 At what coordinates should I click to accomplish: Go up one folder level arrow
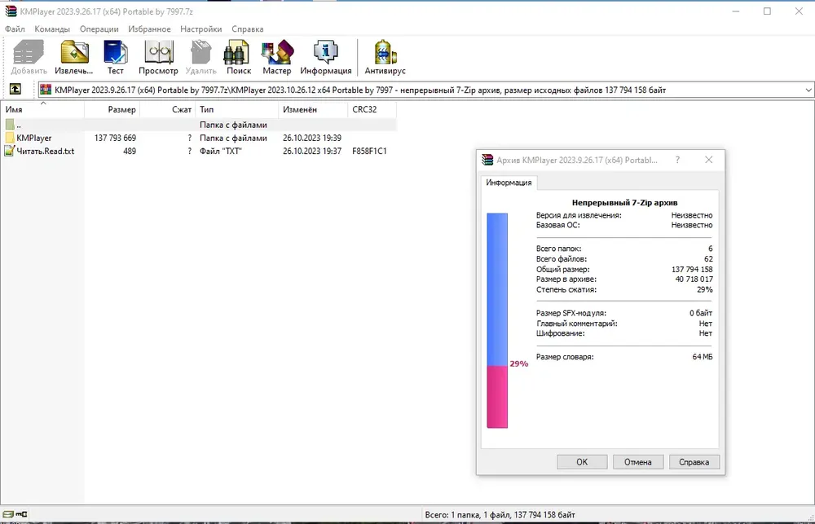tap(15, 90)
